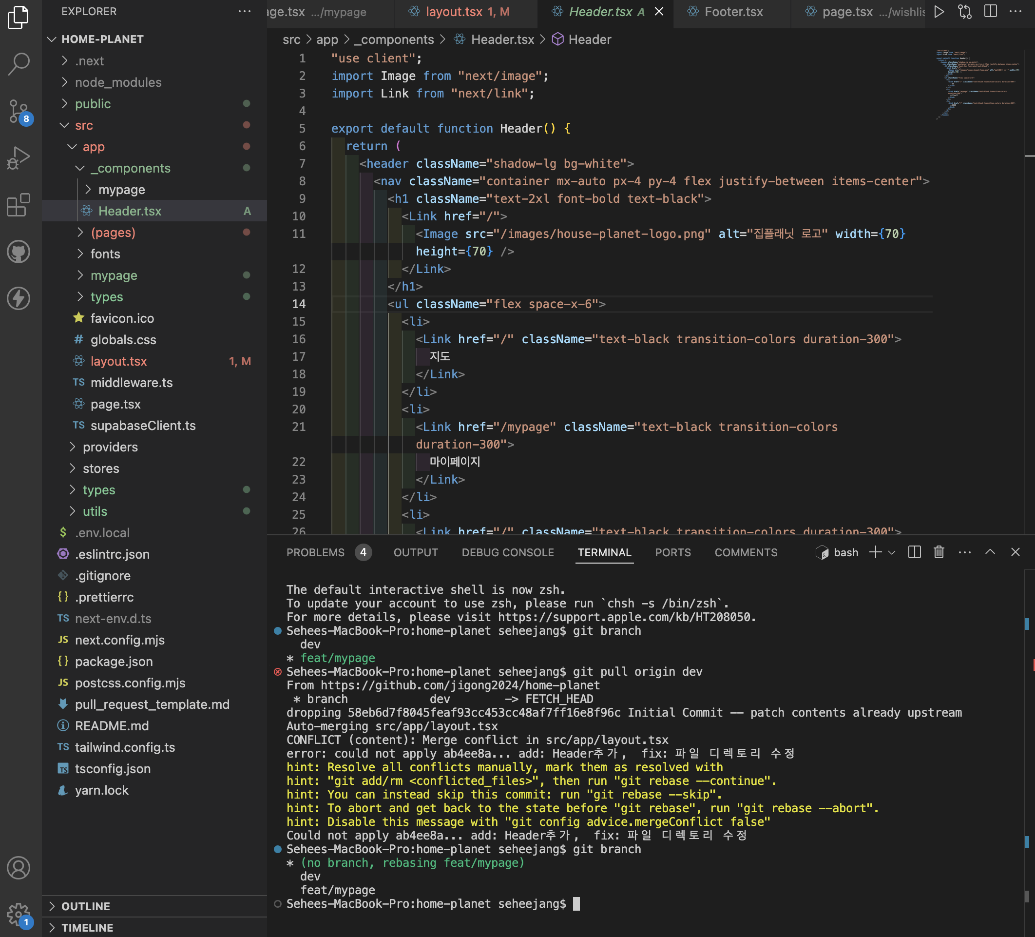Image resolution: width=1035 pixels, height=937 pixels.
Task: Open Run and Debug view
Action: click(19, 157)
